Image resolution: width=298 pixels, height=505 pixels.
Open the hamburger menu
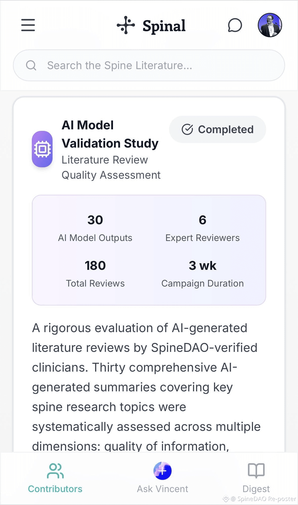pos(28,25)
